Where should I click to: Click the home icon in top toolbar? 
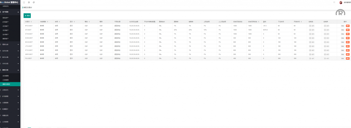24,2
